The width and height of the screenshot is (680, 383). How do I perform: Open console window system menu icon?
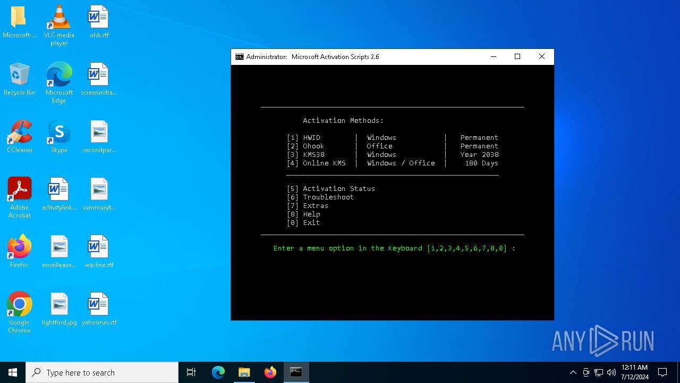point(240,57)
